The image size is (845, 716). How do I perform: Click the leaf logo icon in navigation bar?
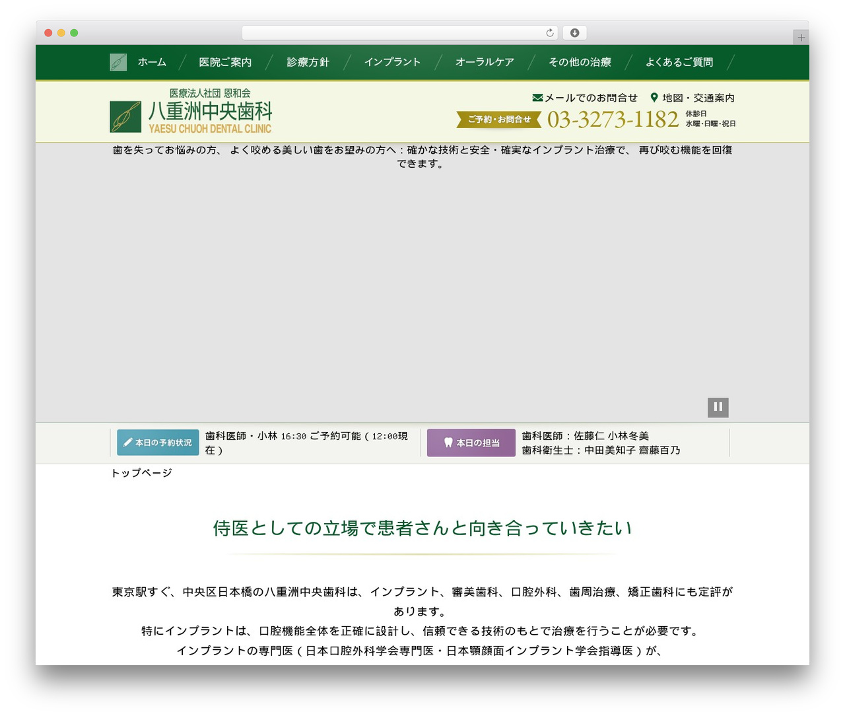coord(118,62)
